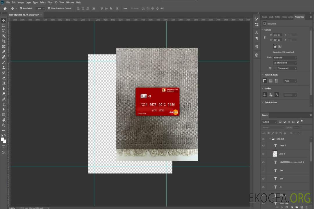Select the Crop tool in the toolbar
314x209 pixels.
coord(4,41)
